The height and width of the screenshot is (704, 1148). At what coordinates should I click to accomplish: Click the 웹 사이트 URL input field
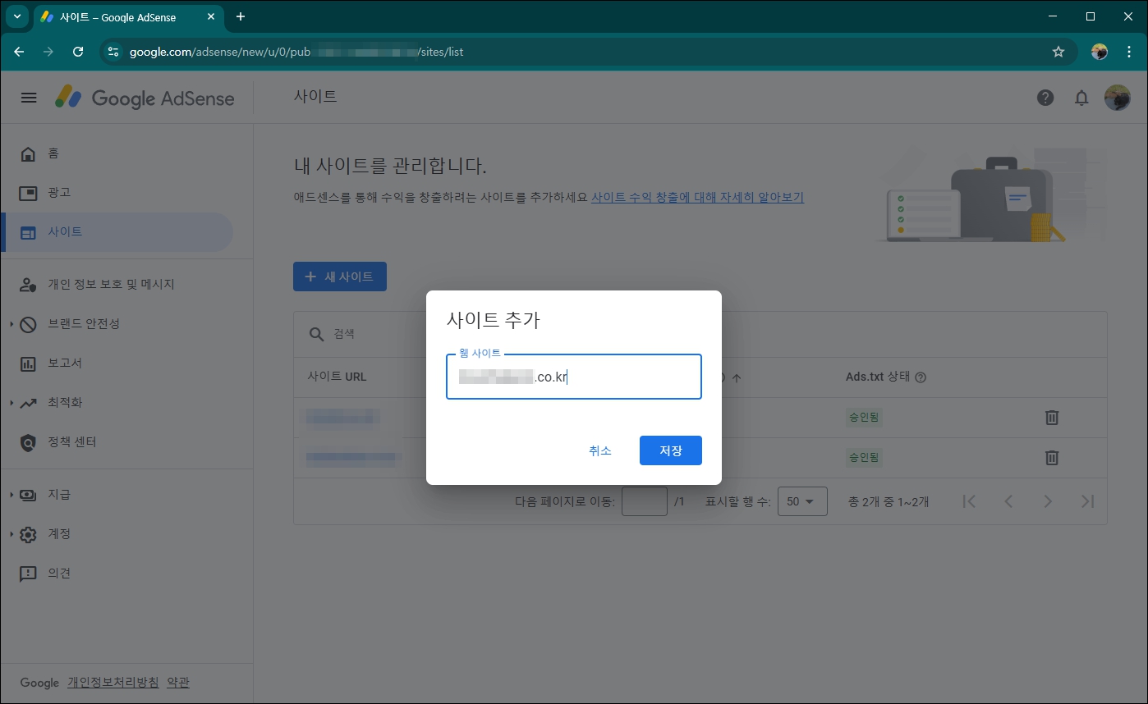coord(574,377)
